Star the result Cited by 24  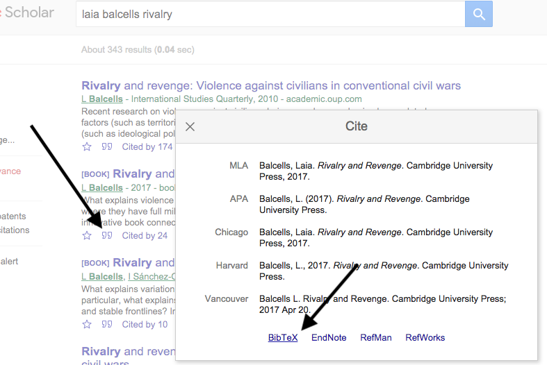coord(87,236)
